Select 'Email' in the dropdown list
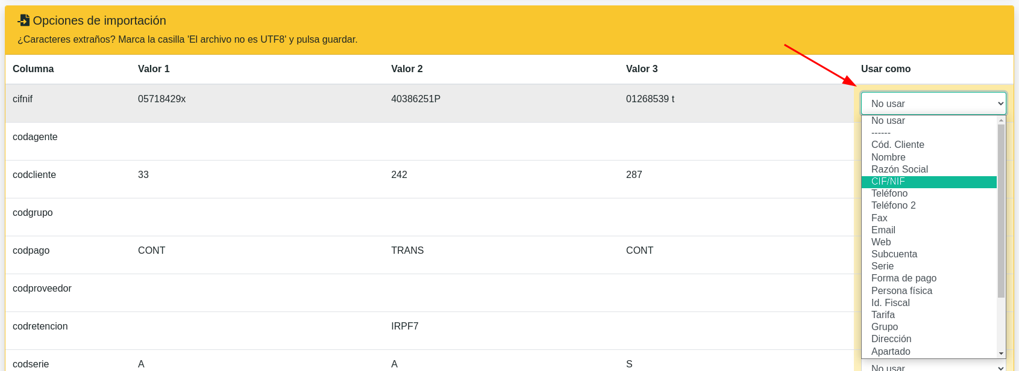The width and height of the screenshot is (1019, 371). (929, 230)
